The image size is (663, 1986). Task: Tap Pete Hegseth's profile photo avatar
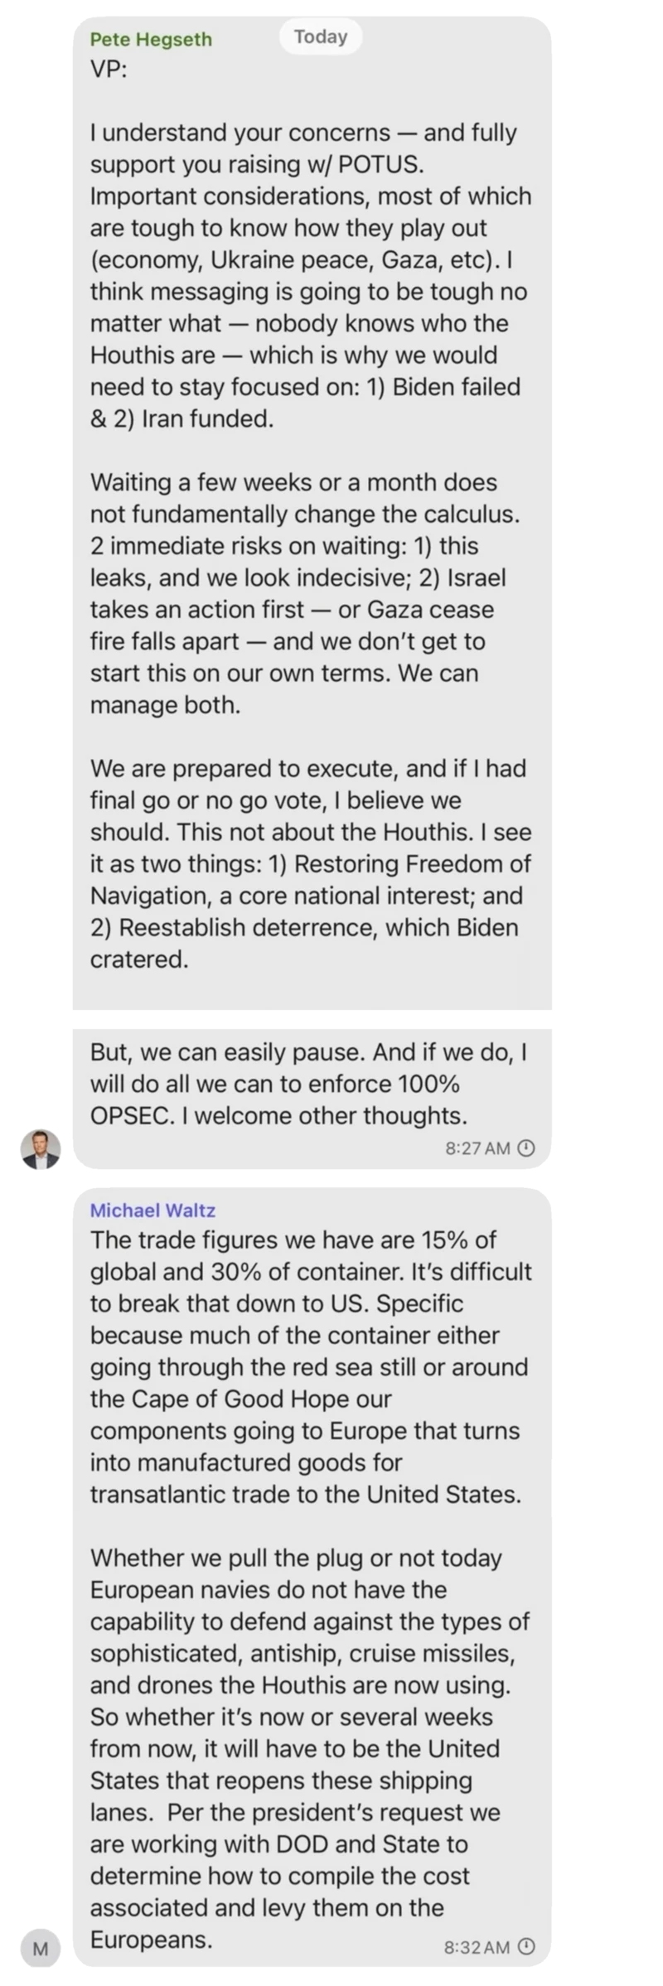(x=40, y=1149)
